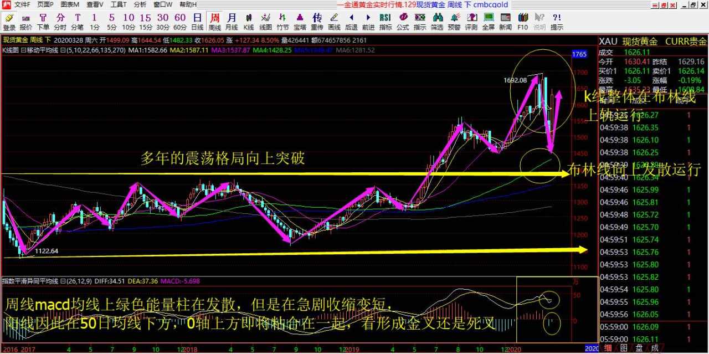Switch to the 分时 intraday chart icon
Screen dimensions: 709x354
(60, 22)
